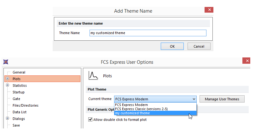The height and width of the screenshot is (136, 255).
Task: Click the FCS Express app icon
Action: coord(5,62)
